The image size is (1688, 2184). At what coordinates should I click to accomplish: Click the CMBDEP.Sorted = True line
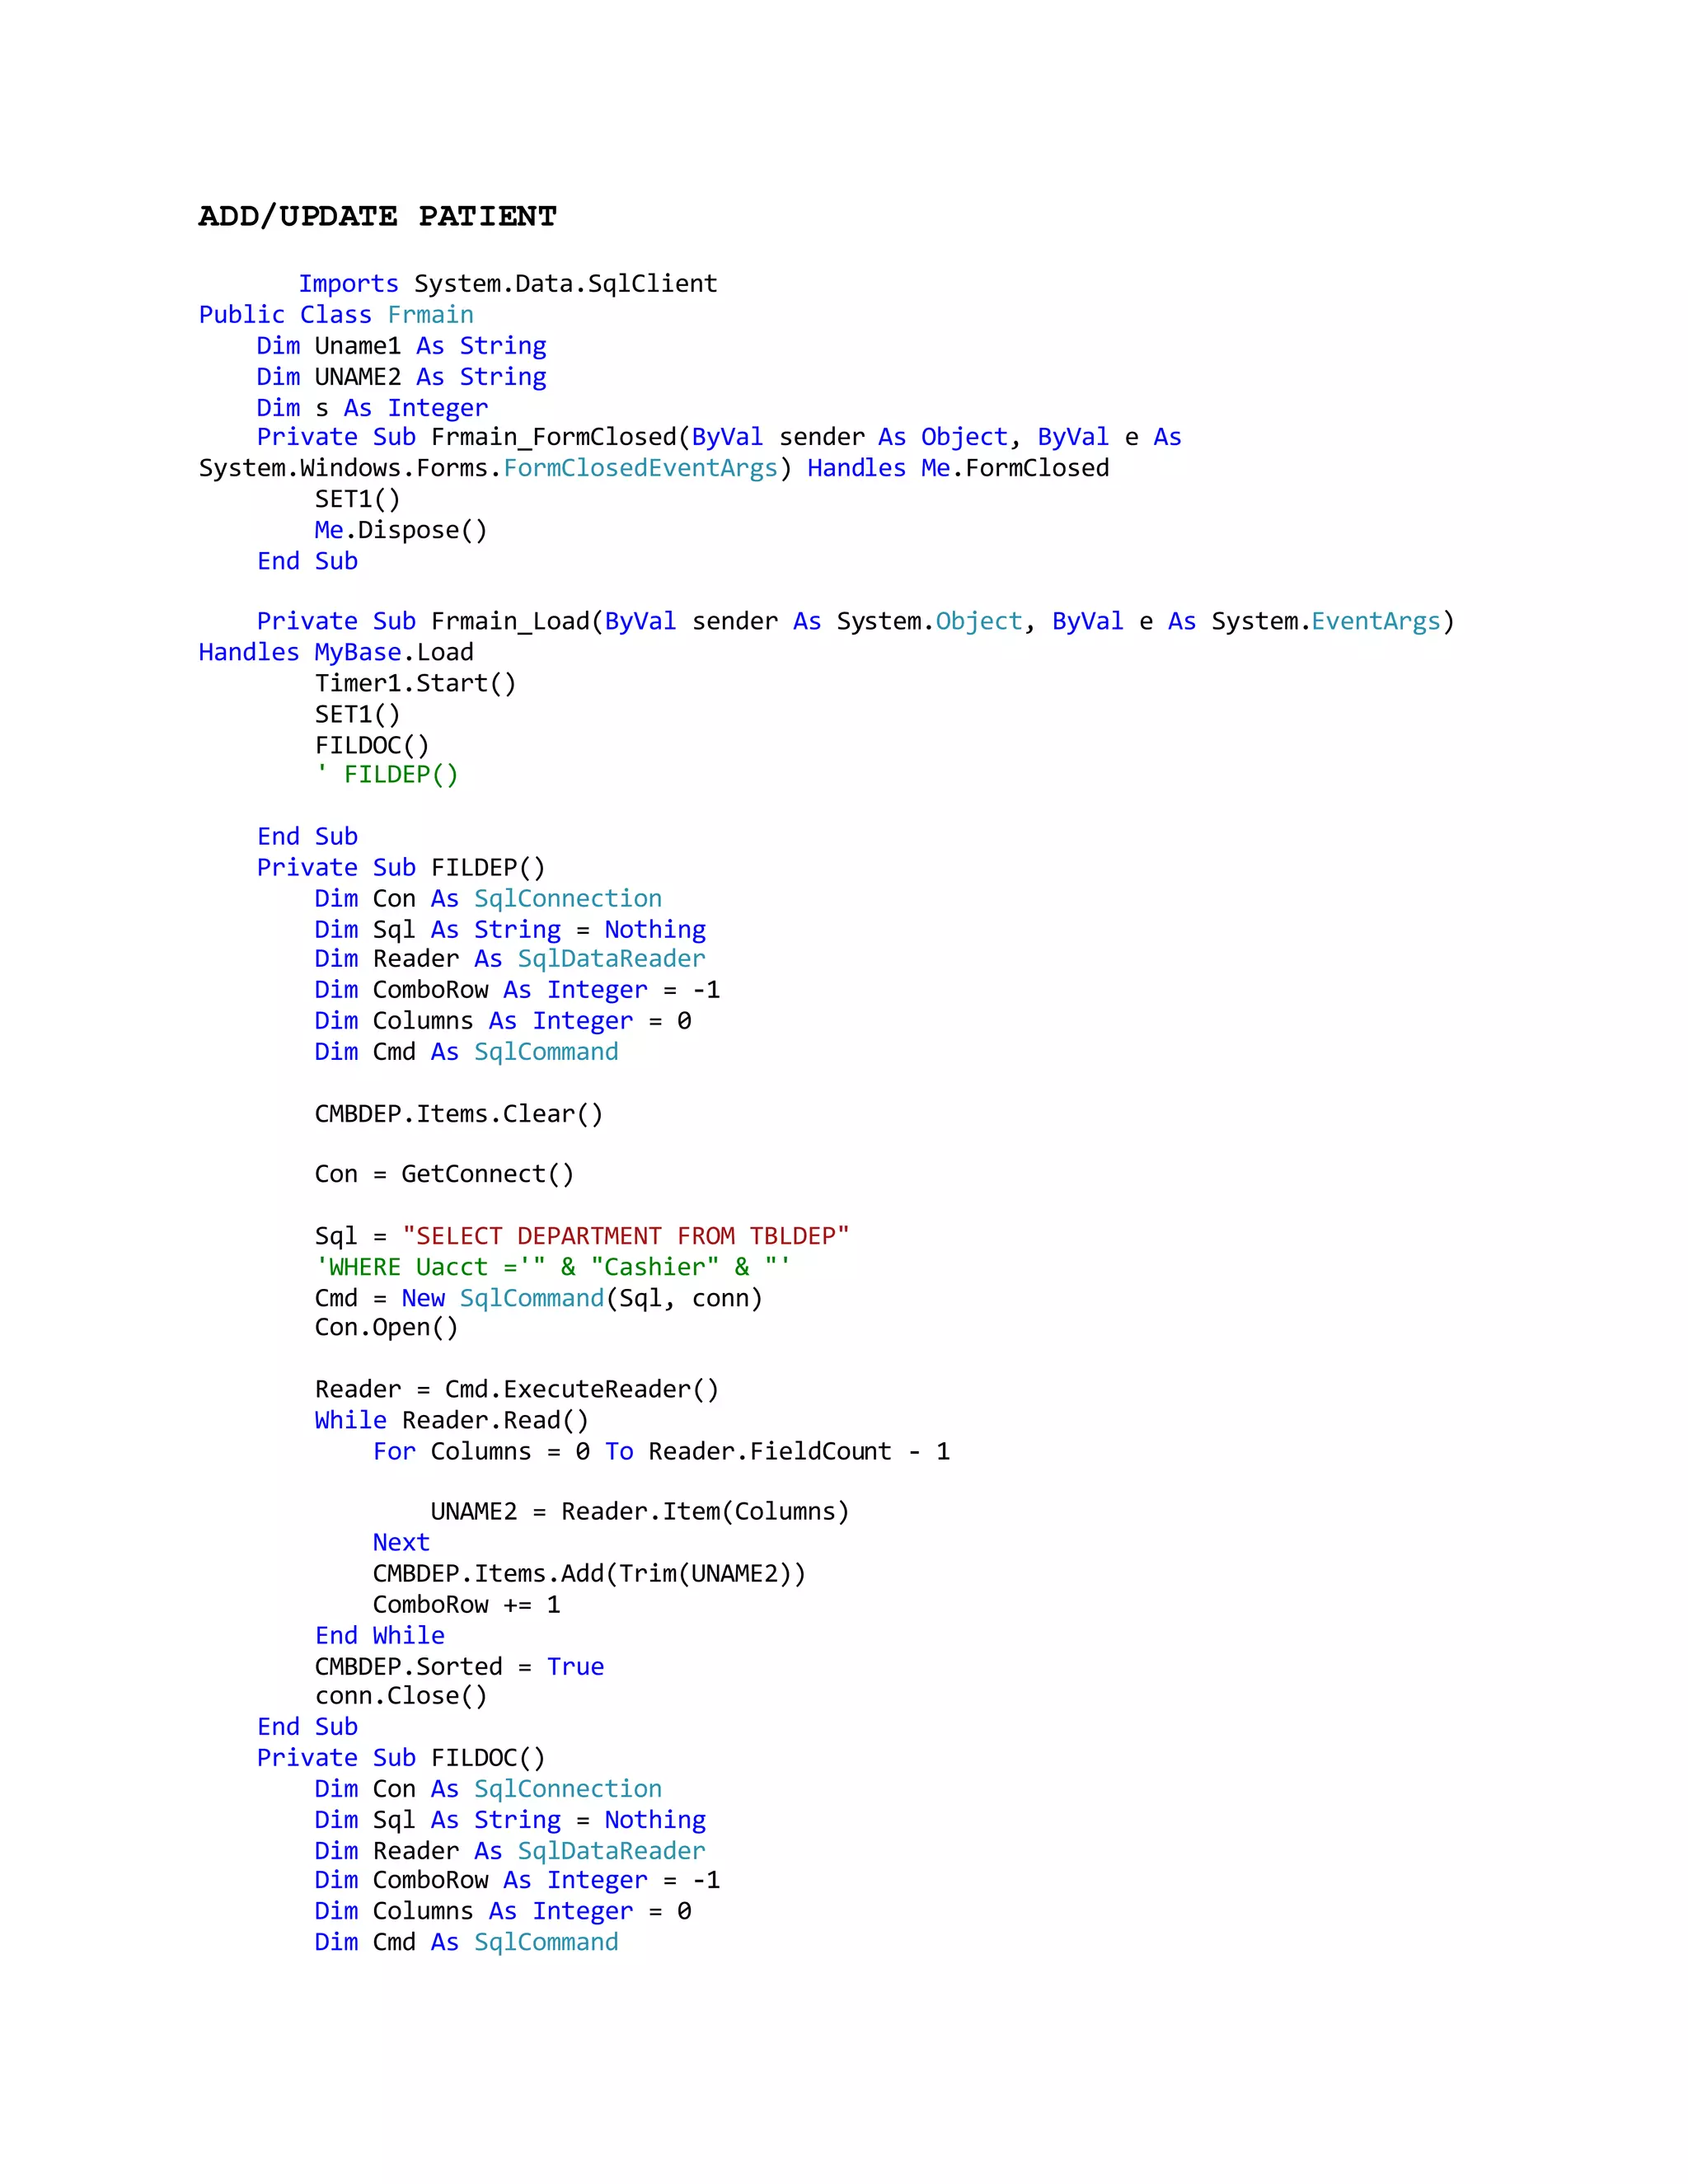[458, 1666]
